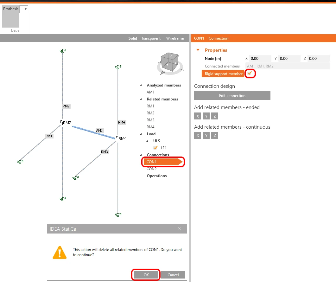Viewport: 336px width, 282px height.
Task: Click the Edit connection button
Action: coord(232,96)
